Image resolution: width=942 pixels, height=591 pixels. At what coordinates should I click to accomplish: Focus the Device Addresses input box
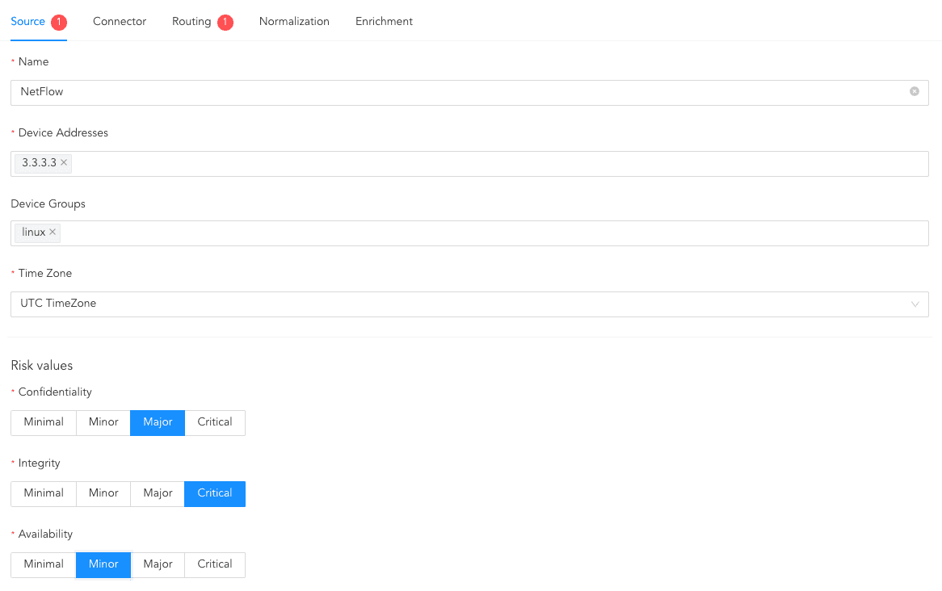[x=485, y=164]
